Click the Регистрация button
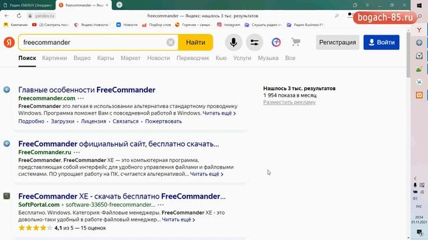Screen dimensions: 428x240 click(x=337, y=42)
